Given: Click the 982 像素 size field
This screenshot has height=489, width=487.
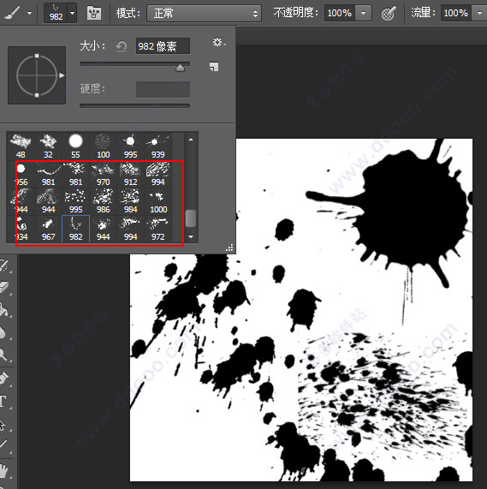Looking at the screenshot, I should click(x=163, y=46).
